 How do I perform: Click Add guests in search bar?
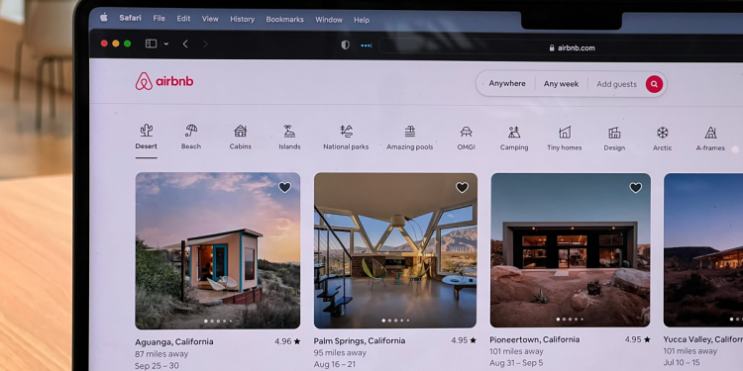(616, 84)
